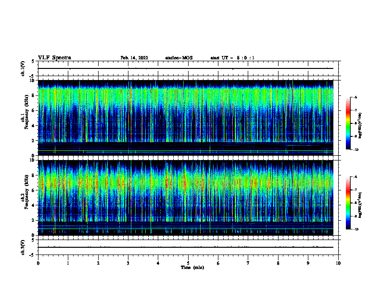Click time axis tick label '6'

click(x=218, y=263)
